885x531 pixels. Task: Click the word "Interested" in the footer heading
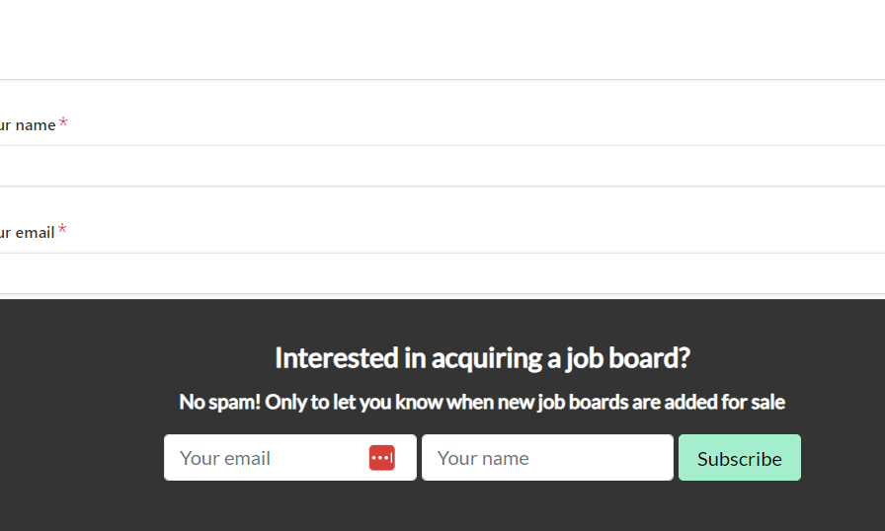click(336, 357)
